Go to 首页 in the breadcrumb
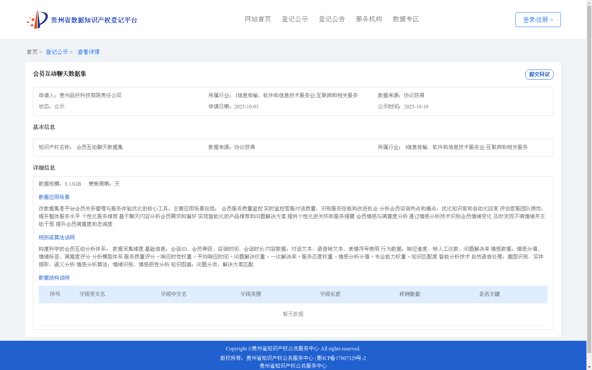The image size is (592, 370). tap(32, 52)
